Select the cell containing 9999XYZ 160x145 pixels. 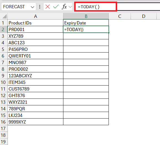35,122
